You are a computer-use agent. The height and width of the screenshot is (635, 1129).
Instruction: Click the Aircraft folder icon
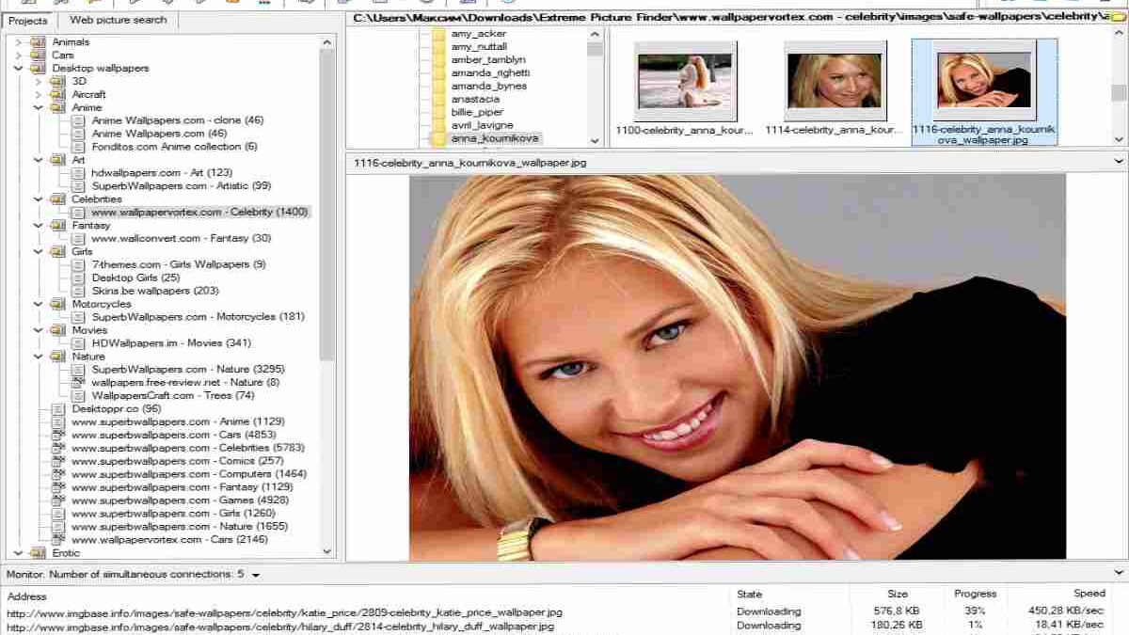tap(58, 95)
